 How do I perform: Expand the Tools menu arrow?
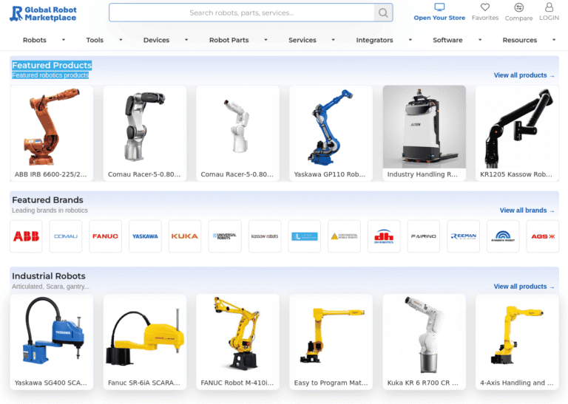click(x=121, y=40)
